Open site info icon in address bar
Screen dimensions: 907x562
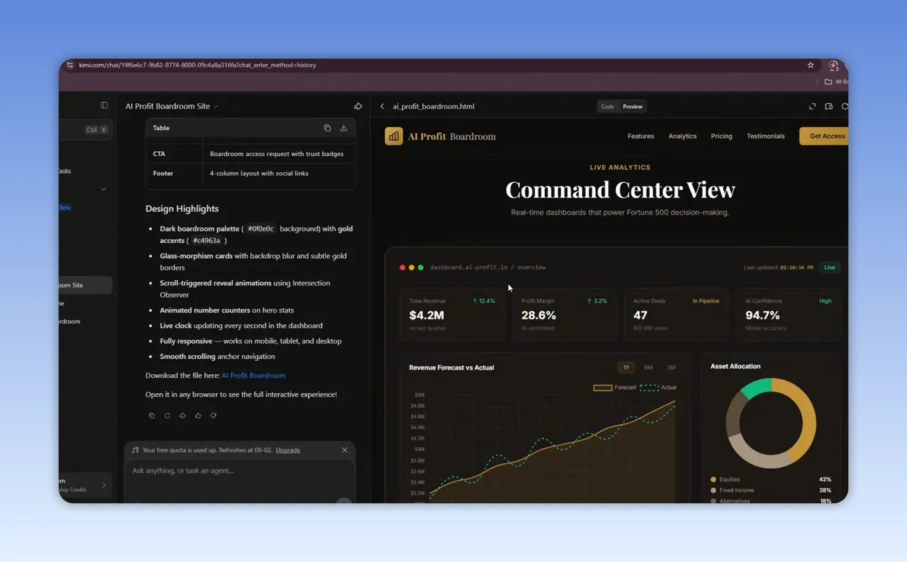click(x=70, y=65)
